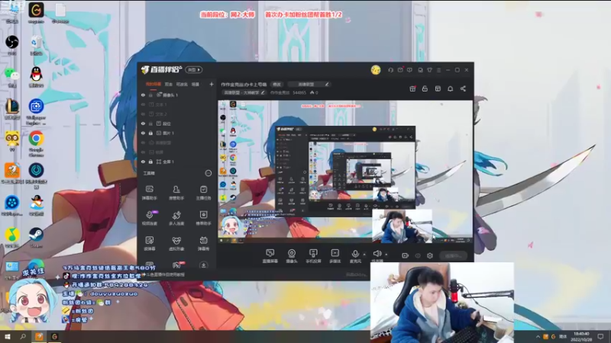Expand microphone options arrow
The image size is (611, 343).
(364, 255)
